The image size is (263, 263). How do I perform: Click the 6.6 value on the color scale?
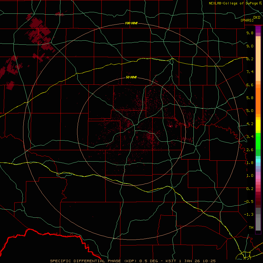tap(250, 85)
